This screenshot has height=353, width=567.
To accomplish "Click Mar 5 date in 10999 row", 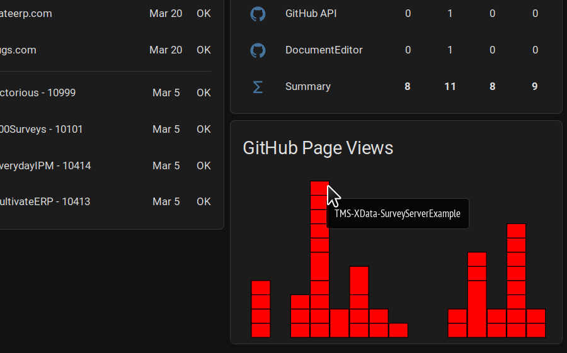I will (166, 92).
